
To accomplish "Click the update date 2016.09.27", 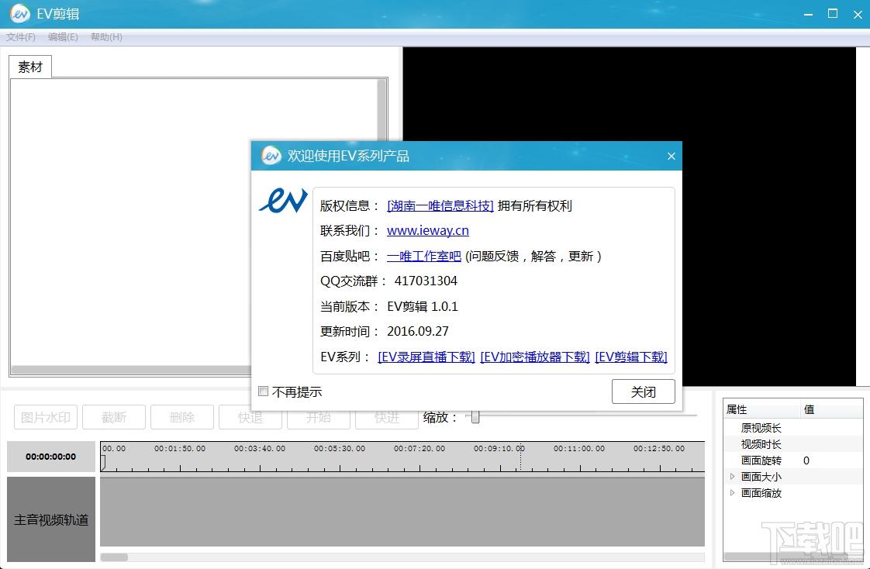I will 418,331.
